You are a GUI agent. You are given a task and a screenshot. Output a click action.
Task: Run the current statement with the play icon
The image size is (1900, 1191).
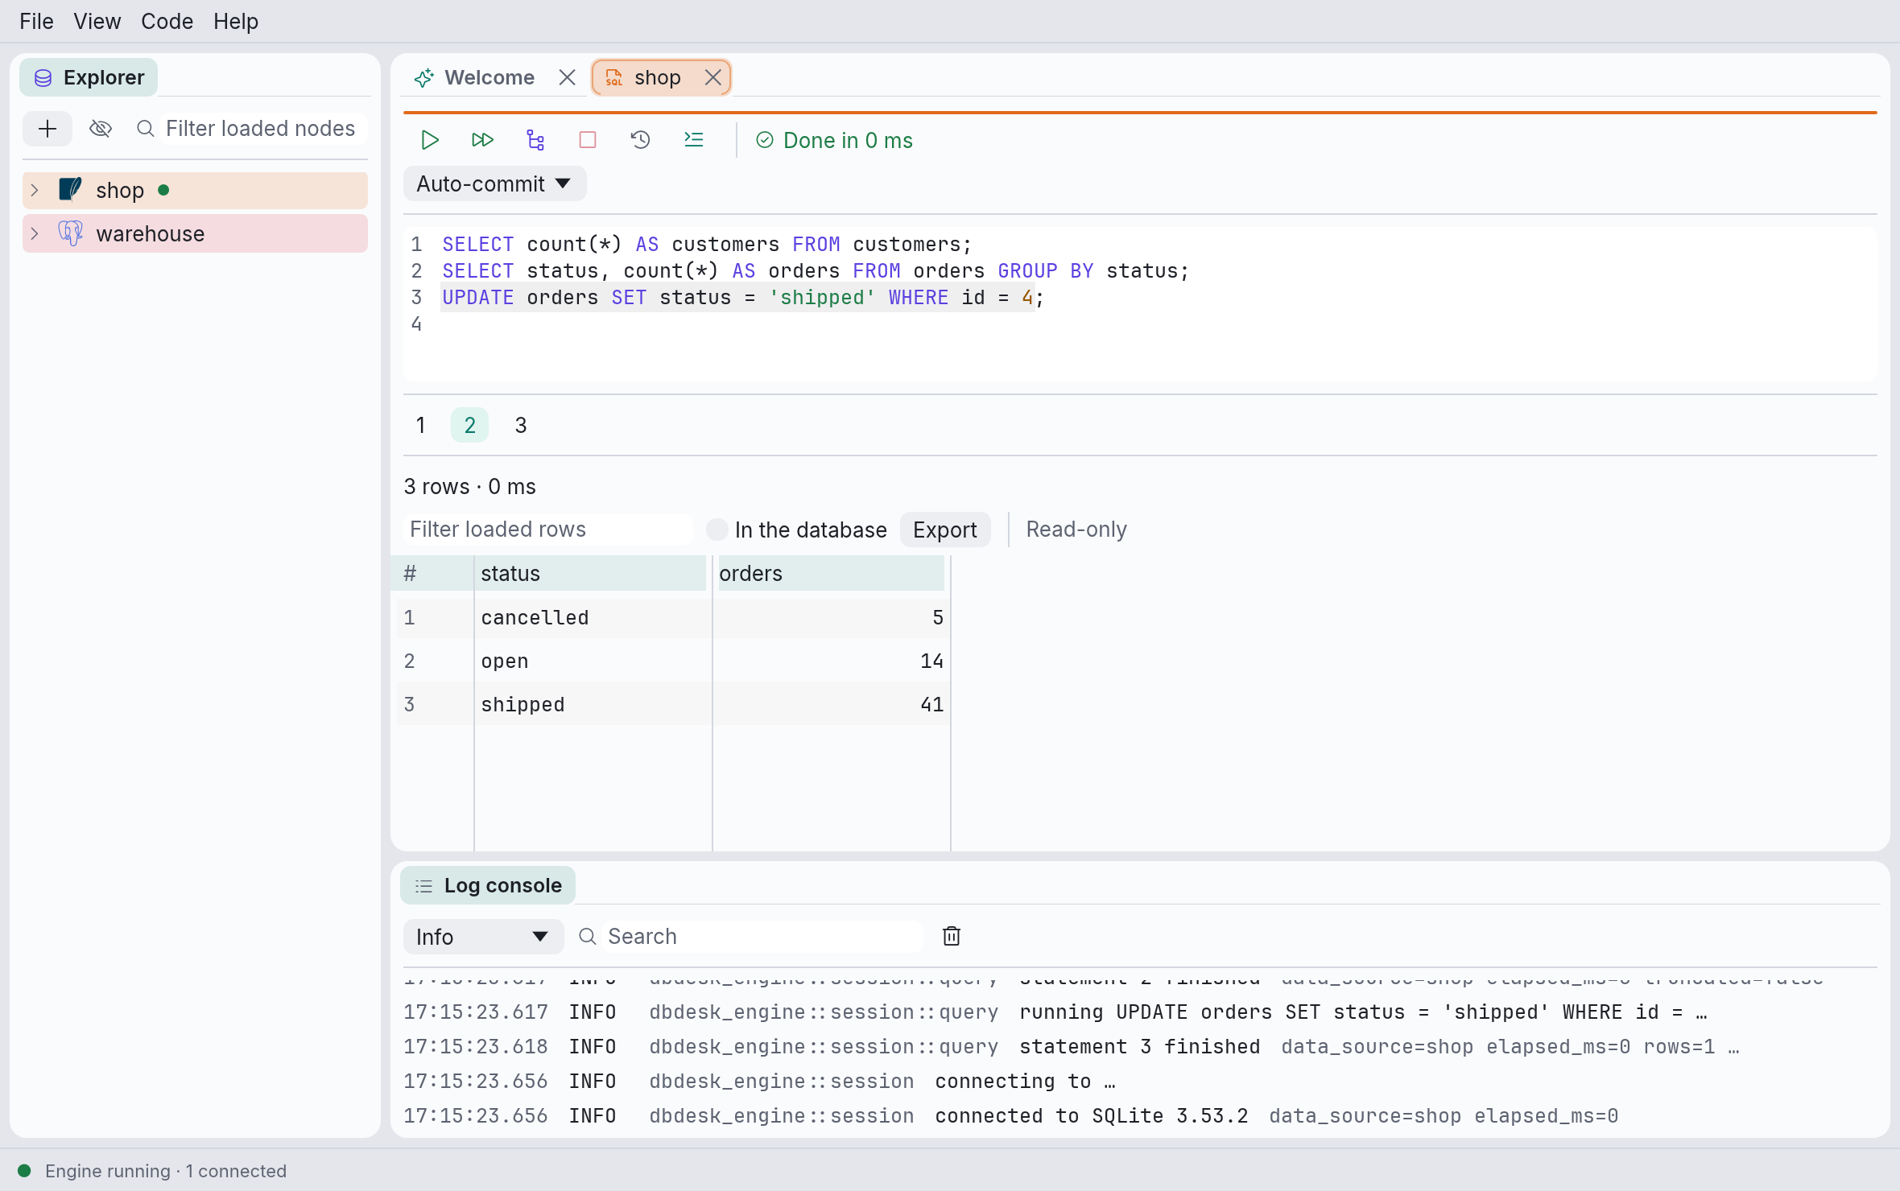coord(430,140)
